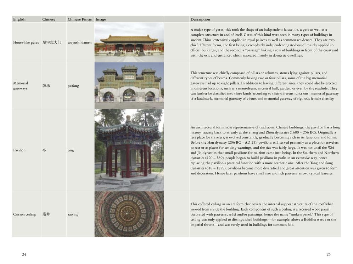Click the description starting 'This coffered ceiling'

point(263,214)
